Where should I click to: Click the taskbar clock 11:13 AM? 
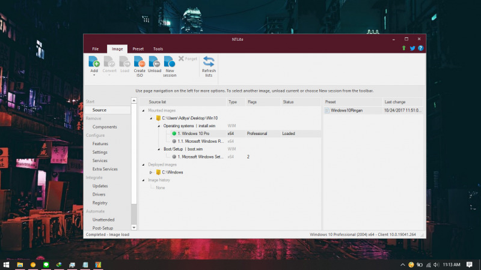[x=452, y=265]
